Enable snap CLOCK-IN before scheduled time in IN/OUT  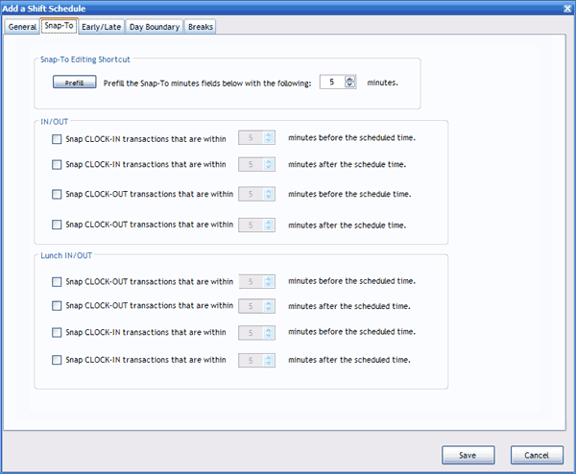tap(58, 138)
